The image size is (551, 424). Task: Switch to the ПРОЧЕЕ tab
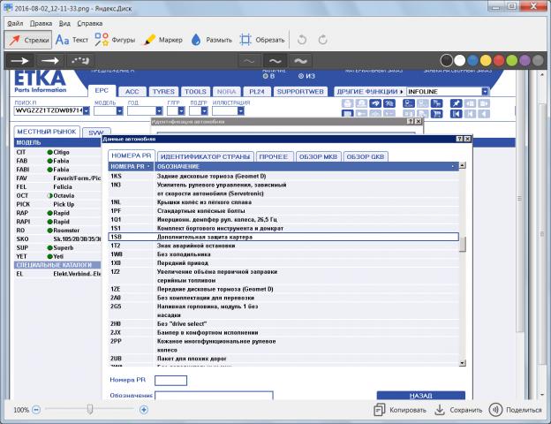click(274, 157)
